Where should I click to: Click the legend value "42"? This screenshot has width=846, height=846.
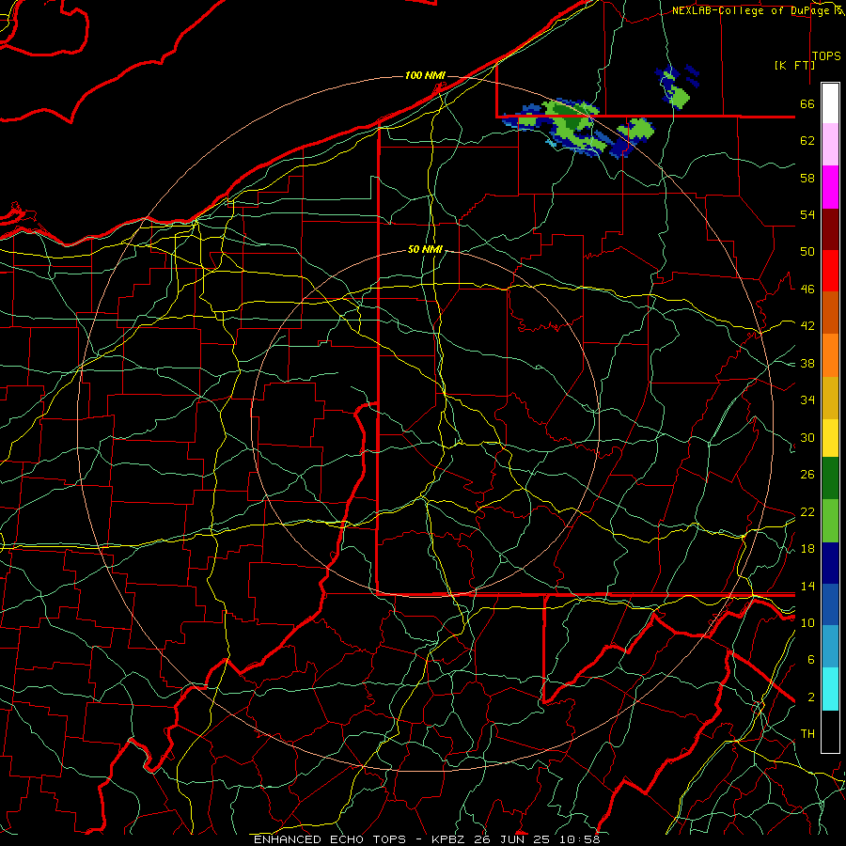click(x=807, y=326)
